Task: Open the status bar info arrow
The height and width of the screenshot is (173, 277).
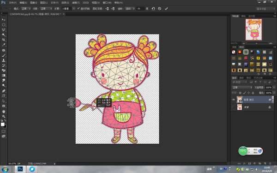Action: coord(54,164)
